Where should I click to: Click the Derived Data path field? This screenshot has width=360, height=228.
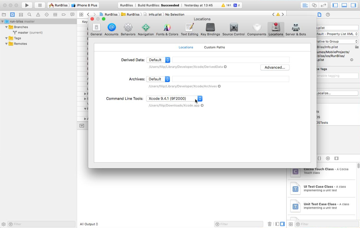point(231,60)
